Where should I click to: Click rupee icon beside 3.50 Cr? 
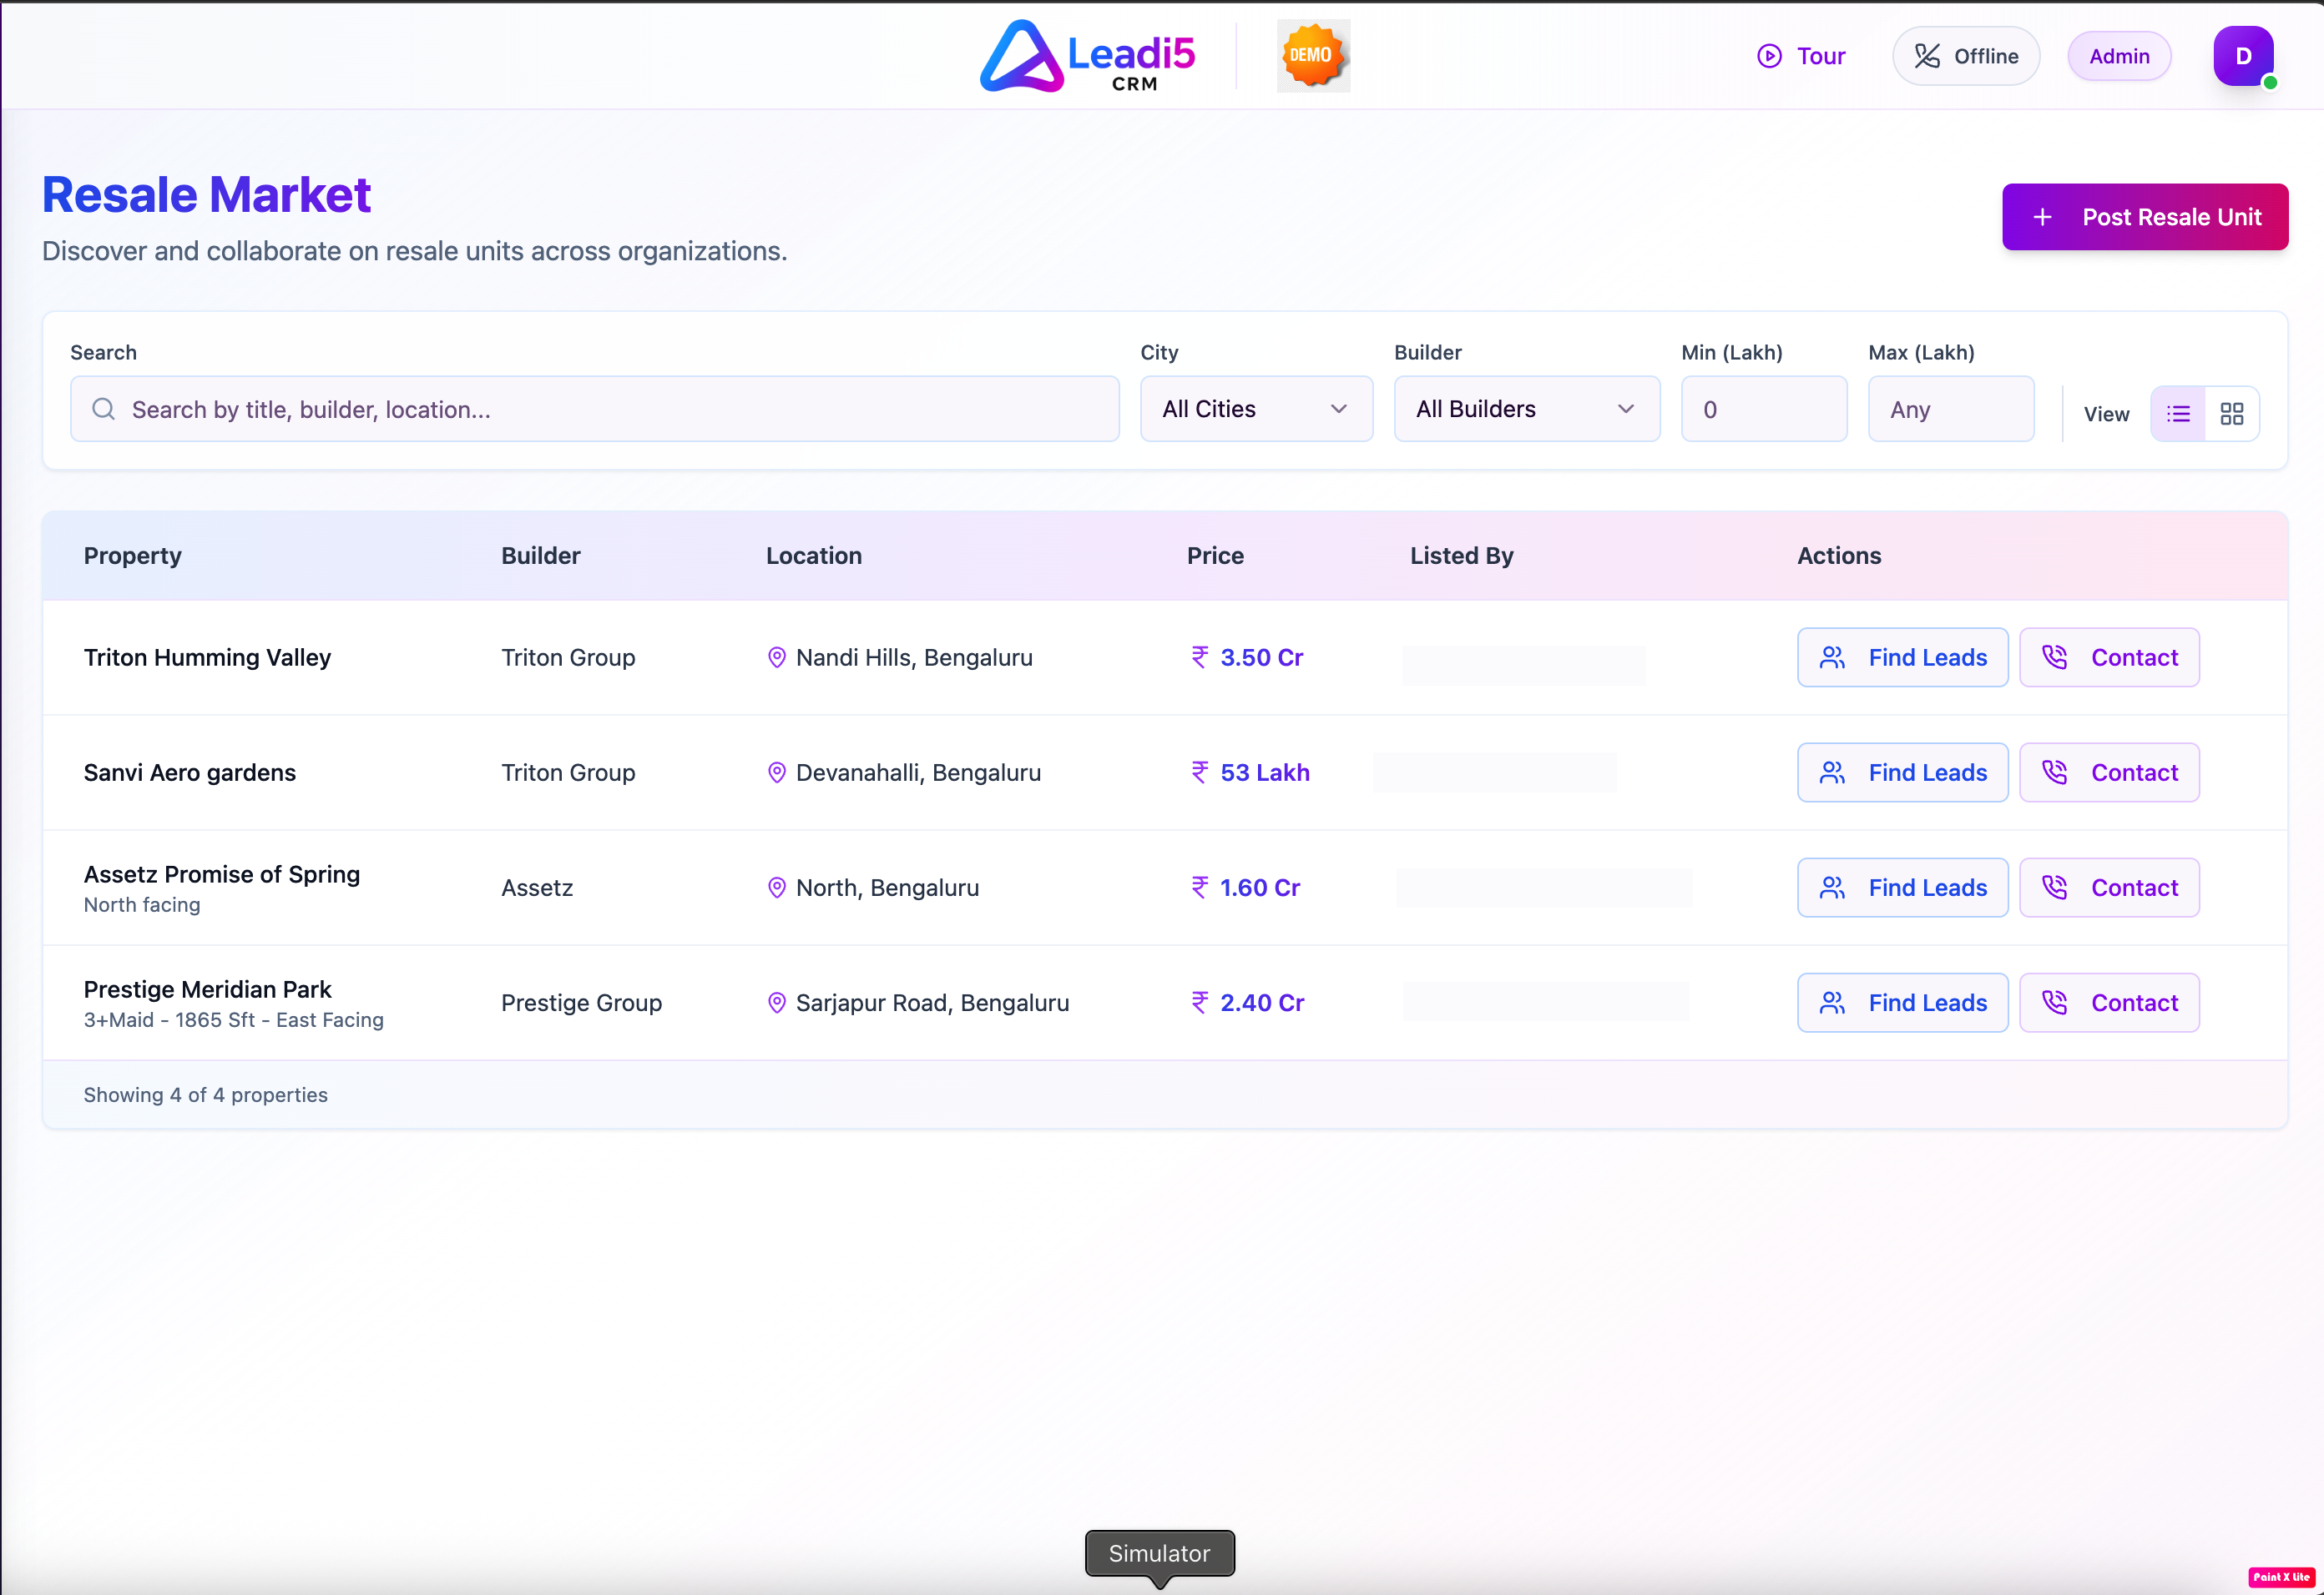[1199, 657]
